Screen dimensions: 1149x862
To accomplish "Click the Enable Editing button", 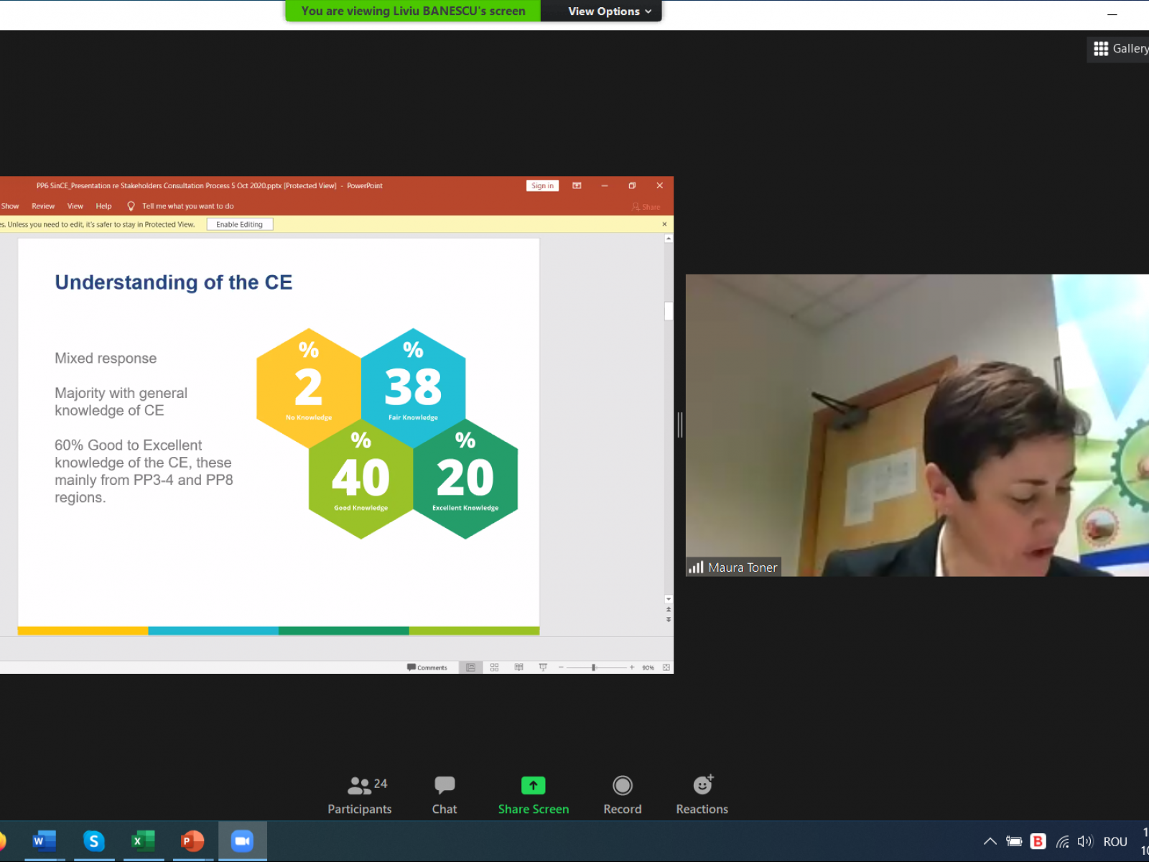I will [x=240, y=224].
